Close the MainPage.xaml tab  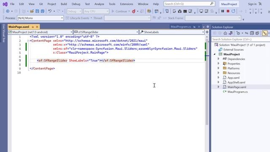(x=37, y=27)
